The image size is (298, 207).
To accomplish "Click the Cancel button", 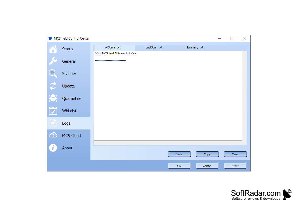I will 207,166.
